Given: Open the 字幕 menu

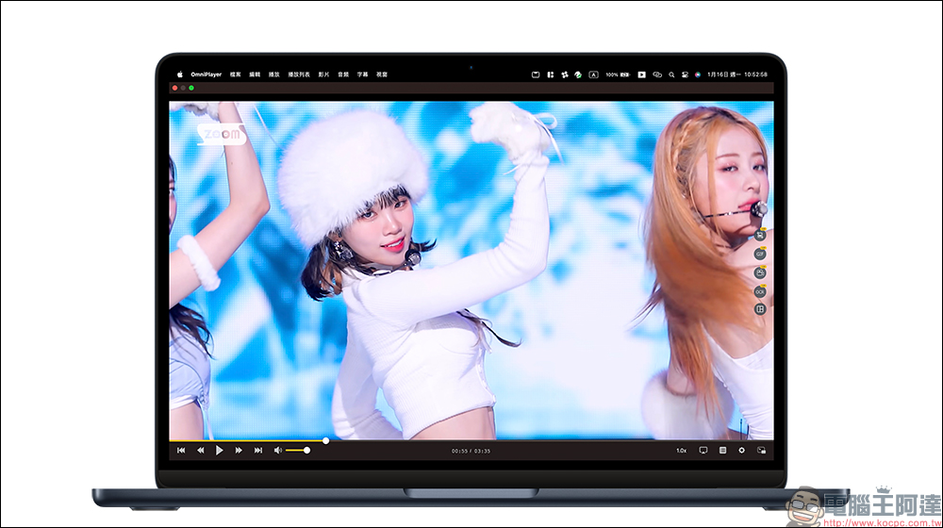Looking at the screenshot, I should tap(362, 74).
